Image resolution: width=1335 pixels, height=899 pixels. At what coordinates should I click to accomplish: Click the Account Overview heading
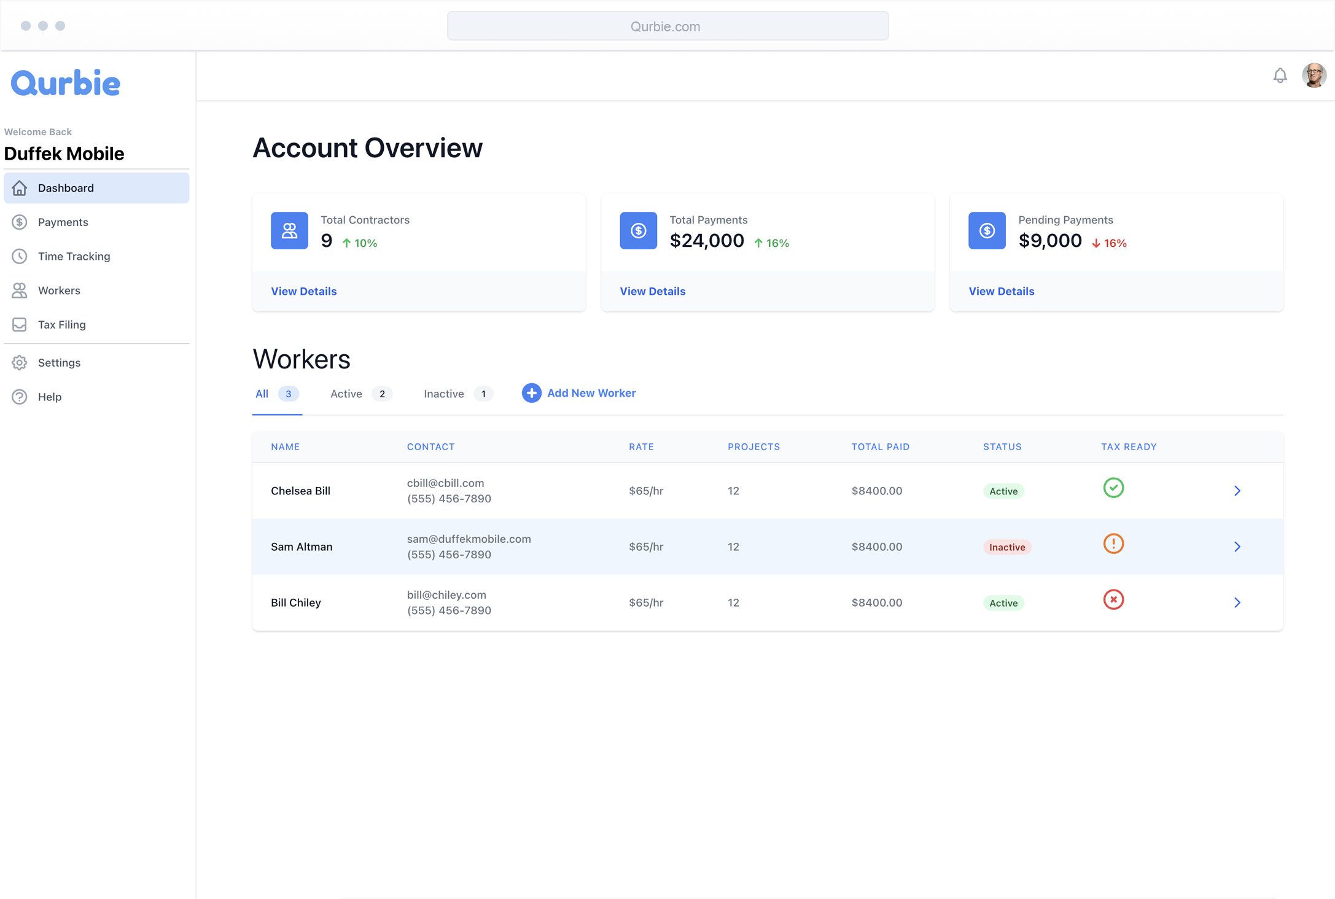pos(367,148)
